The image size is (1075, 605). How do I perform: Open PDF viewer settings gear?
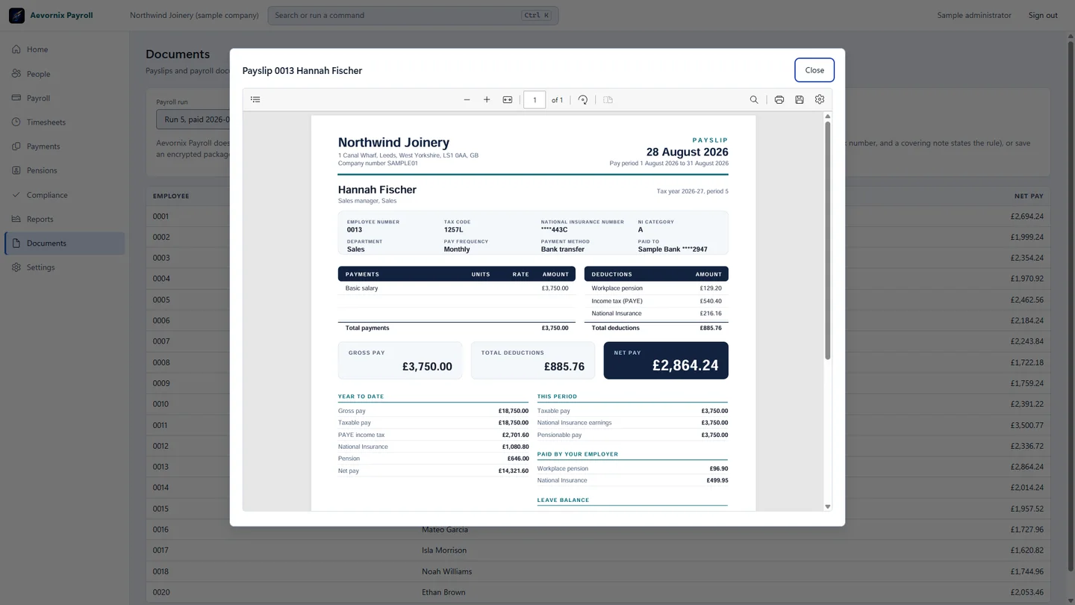(x=820, y=99)
